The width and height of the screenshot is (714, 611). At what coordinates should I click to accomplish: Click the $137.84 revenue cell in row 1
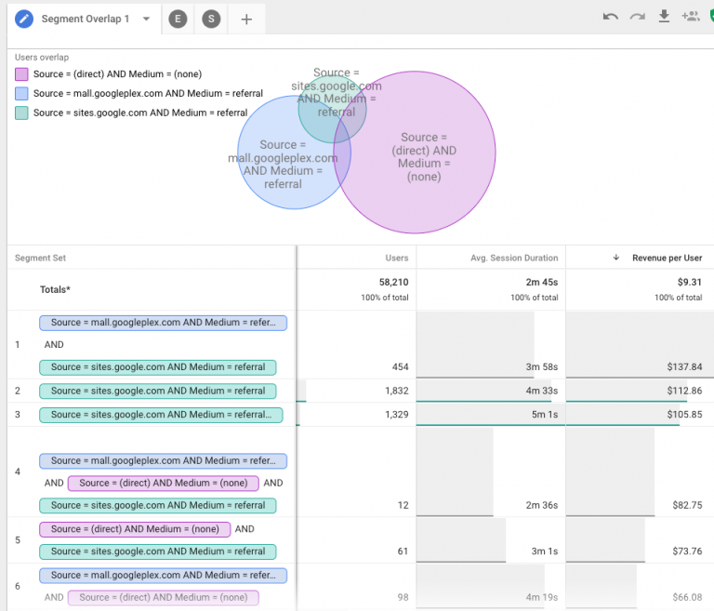[684, 367]
